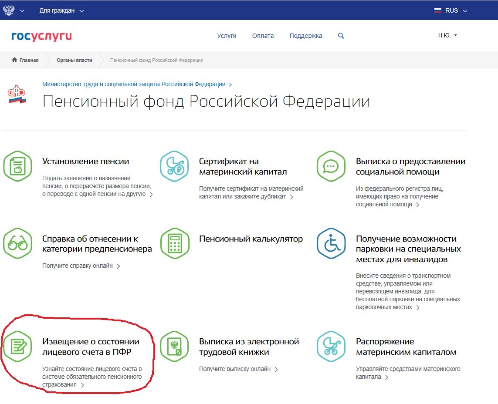Click 'Пенсионный фонд Российской Федерации' breadcrumb text
The width and height of the screenshot is (498, 404).
(156, 60)
